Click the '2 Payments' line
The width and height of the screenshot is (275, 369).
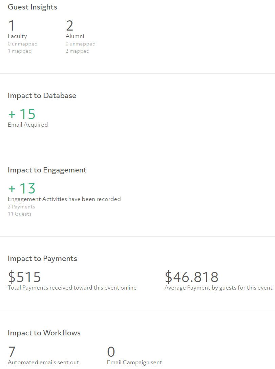(21, 207)
